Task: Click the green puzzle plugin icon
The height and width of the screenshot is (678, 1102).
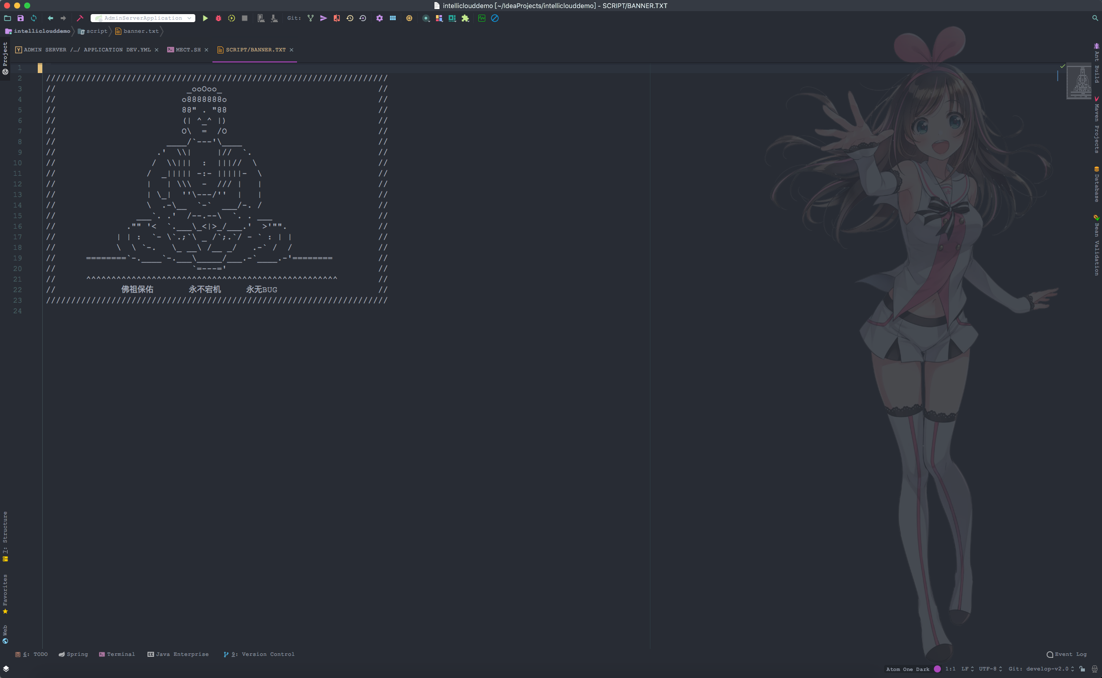Action: click(x=465, y=18)
